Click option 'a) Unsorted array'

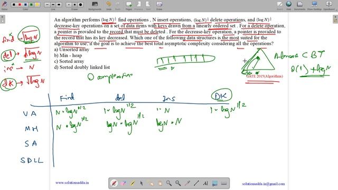72,49
